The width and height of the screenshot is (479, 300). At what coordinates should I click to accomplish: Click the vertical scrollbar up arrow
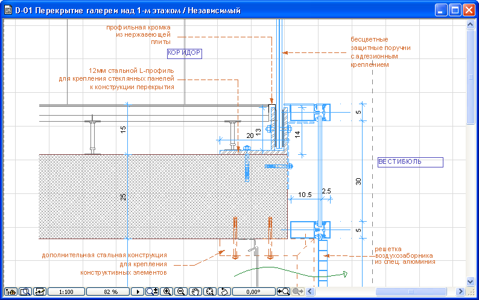[x=471, y=25]
